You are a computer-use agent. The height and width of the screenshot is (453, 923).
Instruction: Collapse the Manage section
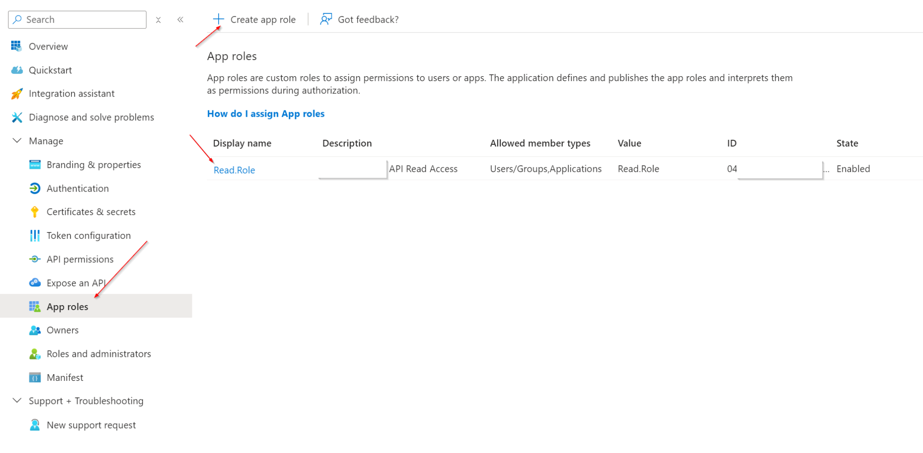point(17,141)
